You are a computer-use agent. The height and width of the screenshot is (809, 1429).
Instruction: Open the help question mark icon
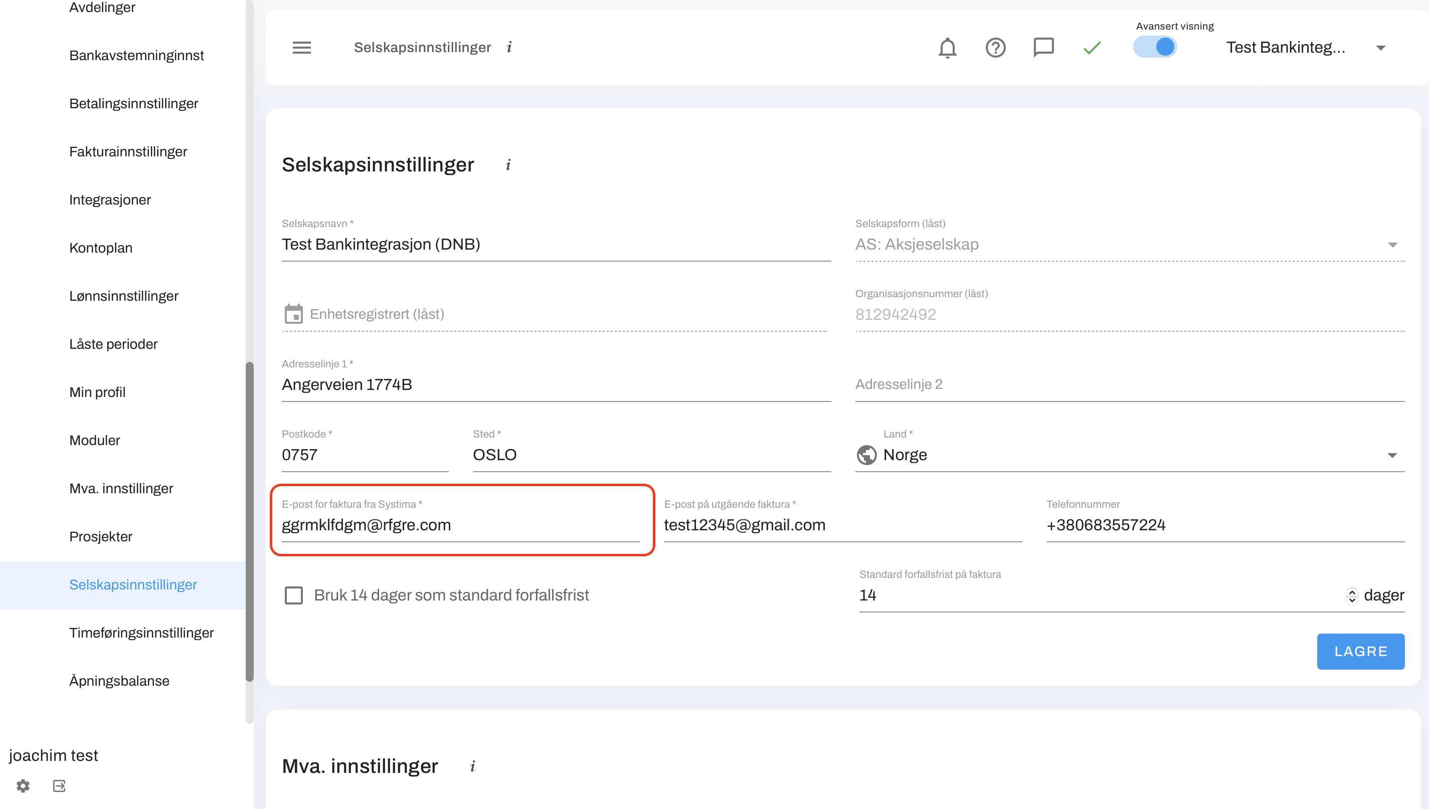(x=995, y=48)
